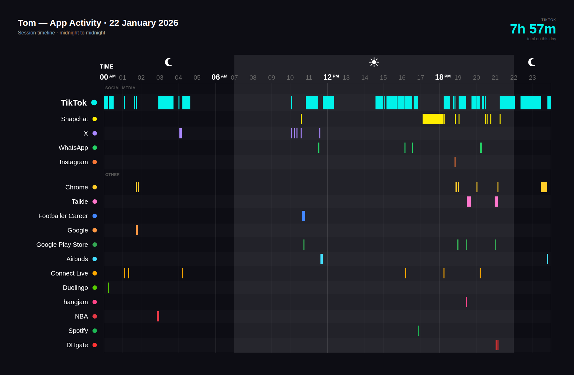Click the orange dot beside Connect Live
This screenshot has width=574, height=375.
pyautogui.click(x=95, y=273)
